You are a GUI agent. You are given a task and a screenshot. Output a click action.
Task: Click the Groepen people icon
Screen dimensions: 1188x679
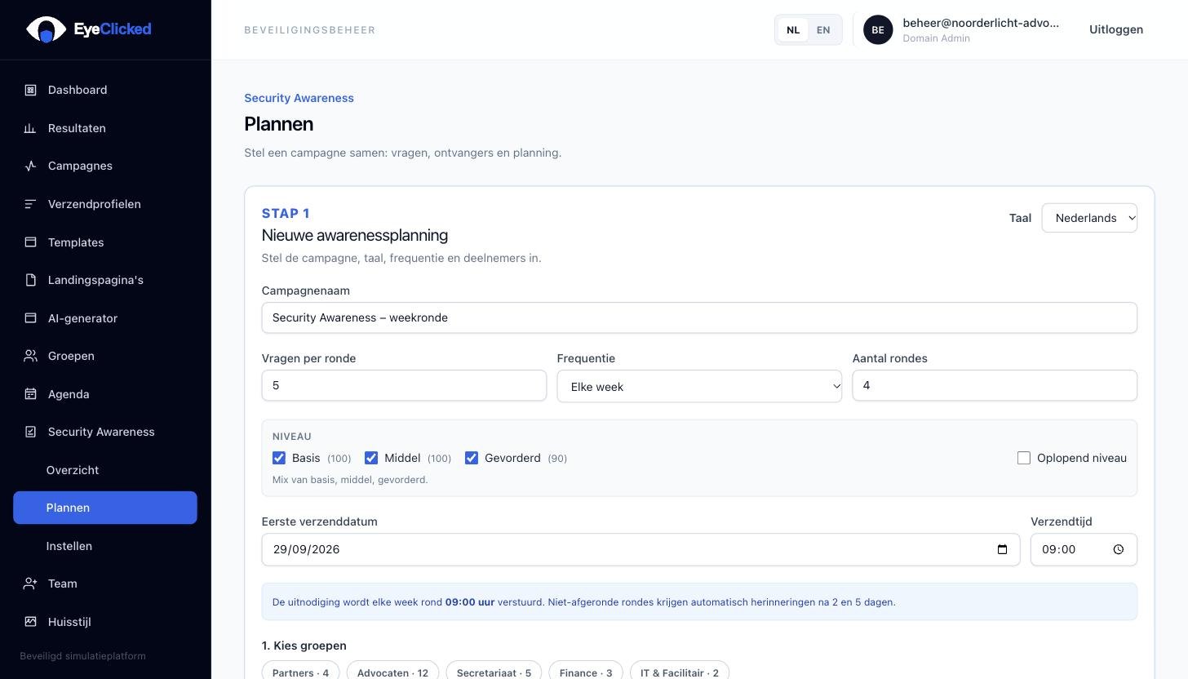tap(30, 356)
